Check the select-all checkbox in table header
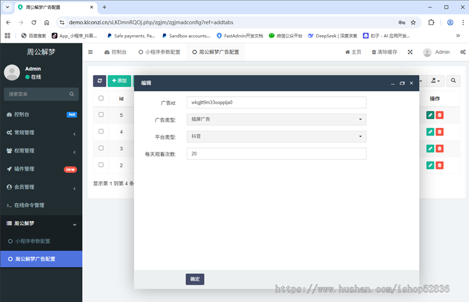Screen dimensions: 469x302 101,98
